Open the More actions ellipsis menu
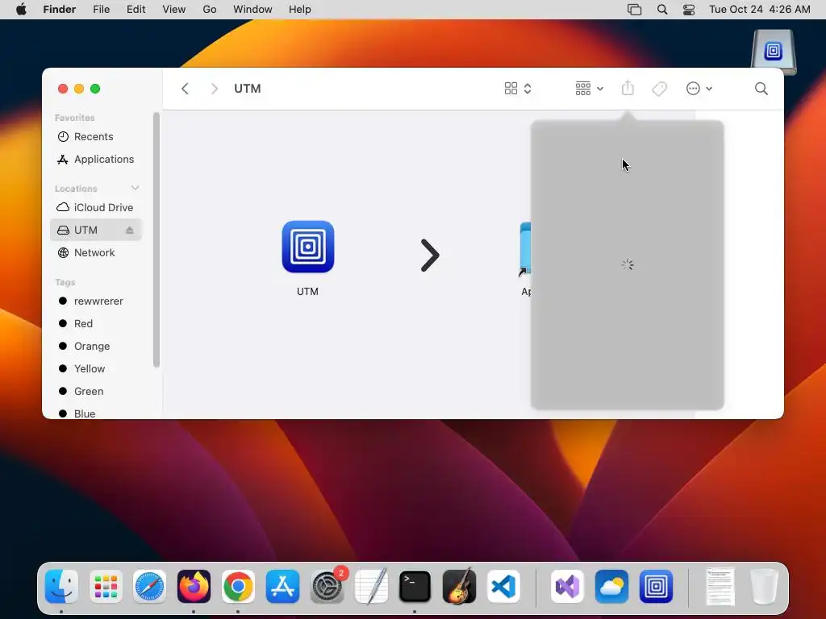826x619 pixels. 699,89
